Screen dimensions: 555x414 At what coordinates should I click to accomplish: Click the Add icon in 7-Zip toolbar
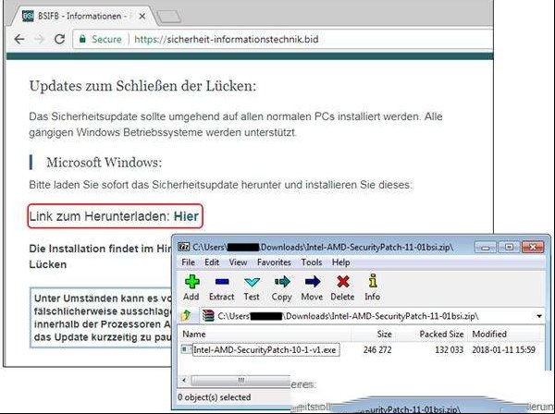(191, 282)
